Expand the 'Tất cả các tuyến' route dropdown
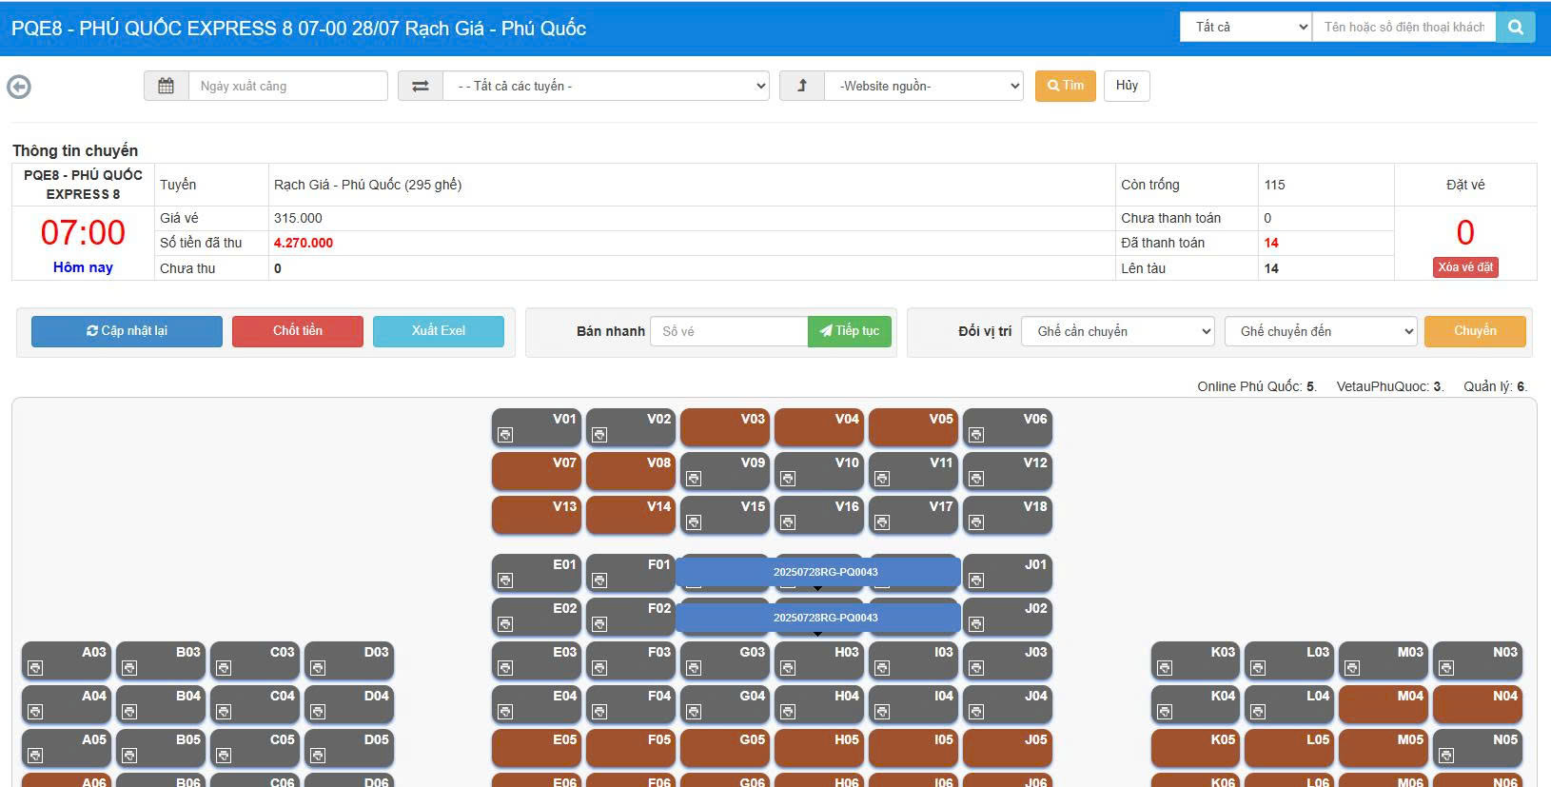 (606, 86)
